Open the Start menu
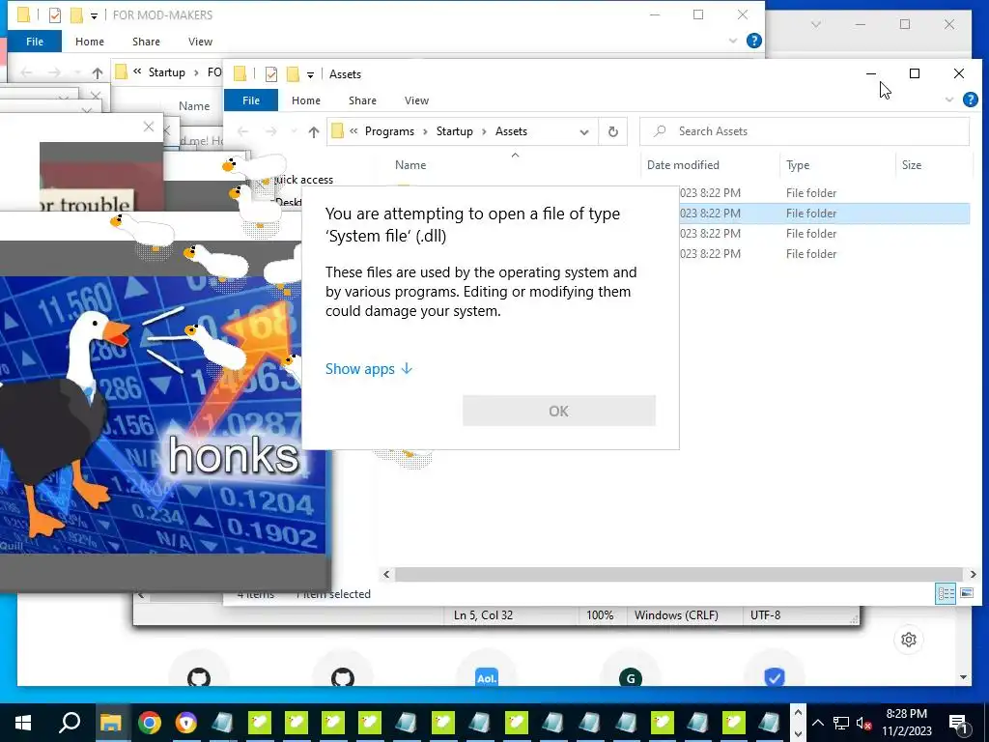This screenshot has width=989, height=742. (23, 723)
